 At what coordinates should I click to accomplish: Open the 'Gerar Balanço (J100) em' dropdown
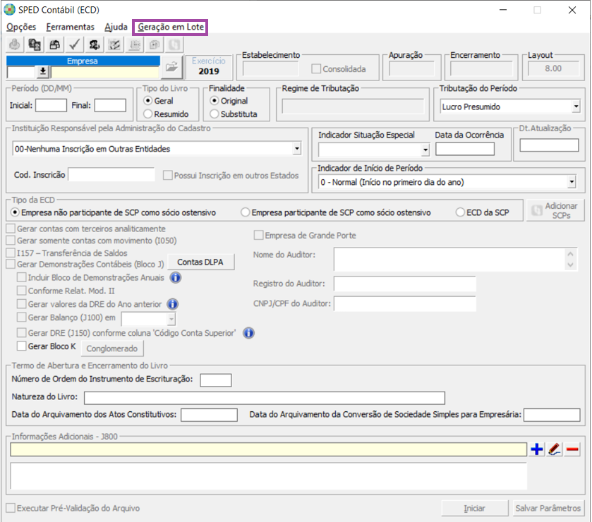tap(171, 320)
